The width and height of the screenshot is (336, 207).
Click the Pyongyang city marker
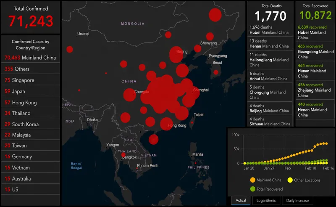click(208, 58)
